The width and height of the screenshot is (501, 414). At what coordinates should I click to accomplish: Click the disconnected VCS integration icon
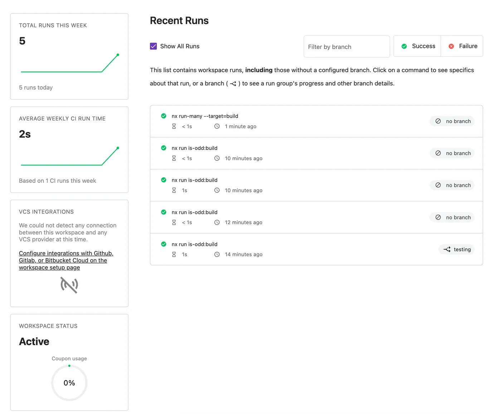pos(69,285)
